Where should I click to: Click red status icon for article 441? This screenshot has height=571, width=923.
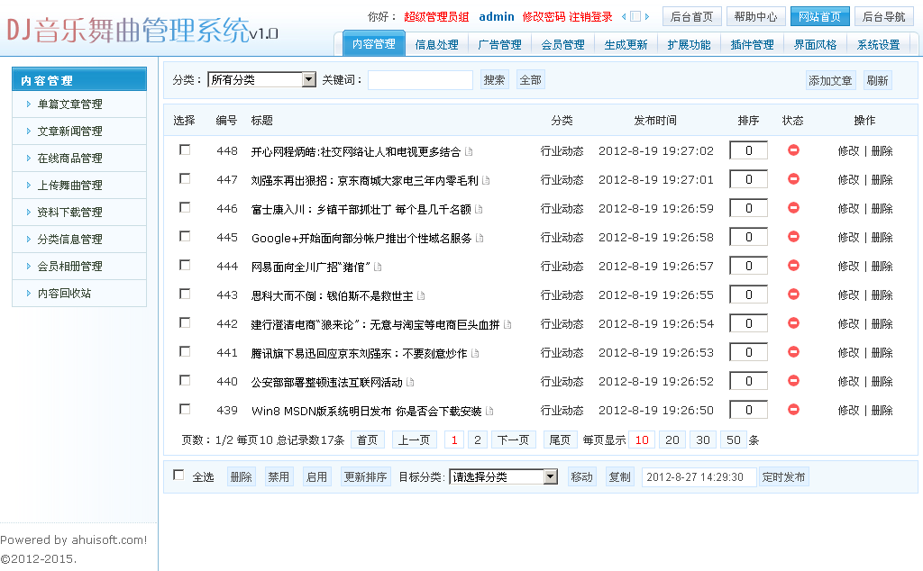click(x=793, y=352)
